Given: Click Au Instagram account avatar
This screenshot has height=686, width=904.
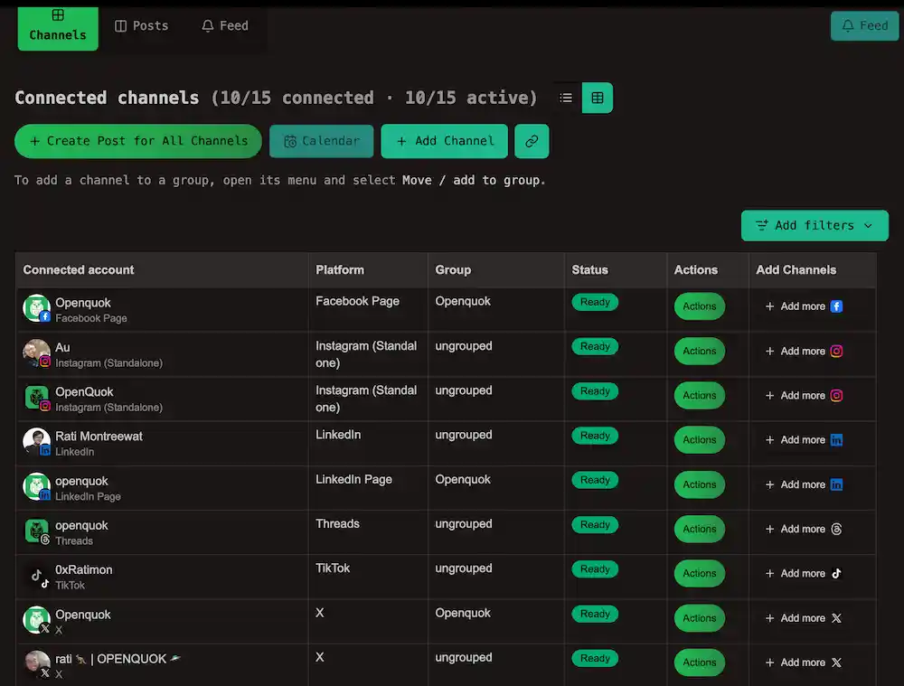Looking at the screenshot, I should pos(36,352).
